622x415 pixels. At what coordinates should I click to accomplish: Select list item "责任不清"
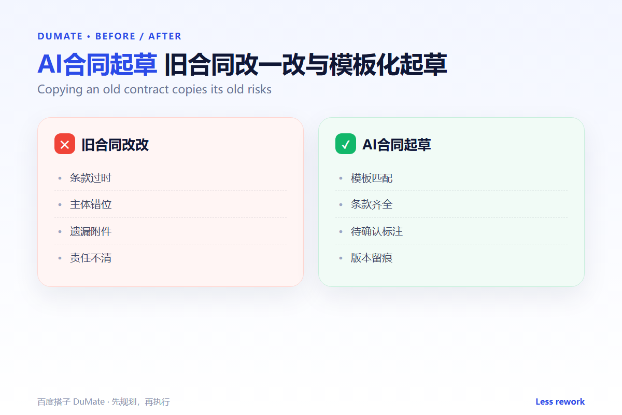(x=91, y=258)
